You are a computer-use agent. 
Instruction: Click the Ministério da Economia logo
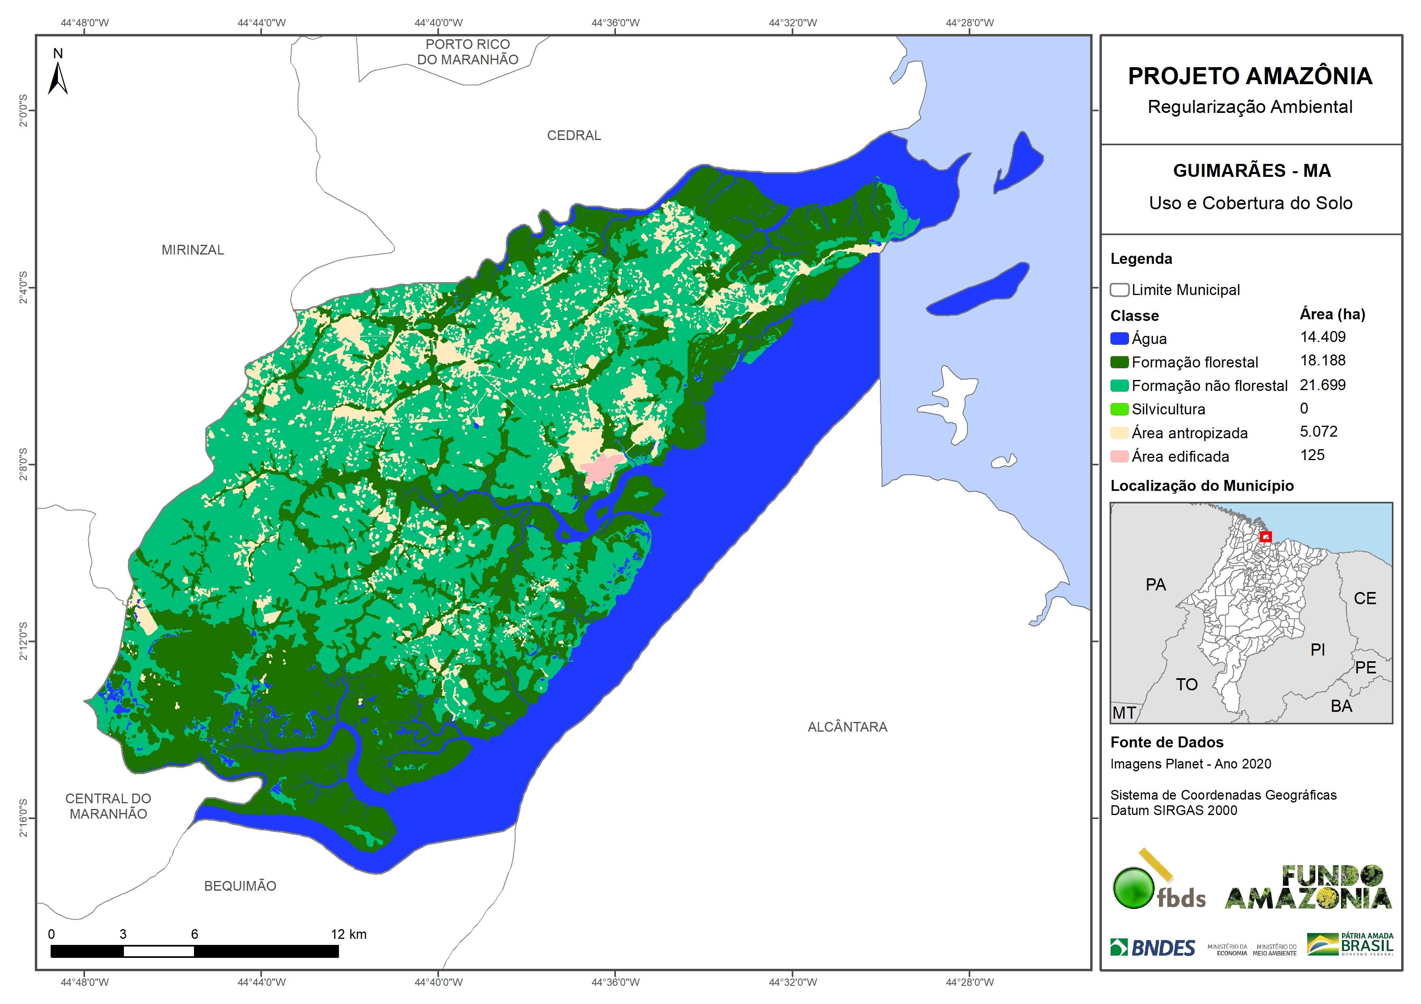[x=1227, y=949]
